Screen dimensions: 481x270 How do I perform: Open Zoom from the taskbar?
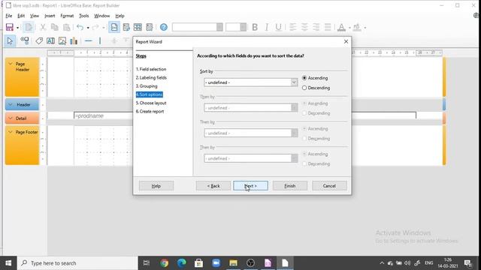pos(216,263)
